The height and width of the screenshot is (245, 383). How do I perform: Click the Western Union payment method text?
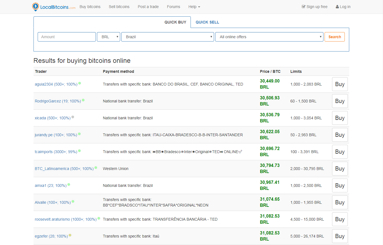pos(115,169)
